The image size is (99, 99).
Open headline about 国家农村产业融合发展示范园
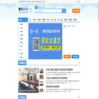59,70
